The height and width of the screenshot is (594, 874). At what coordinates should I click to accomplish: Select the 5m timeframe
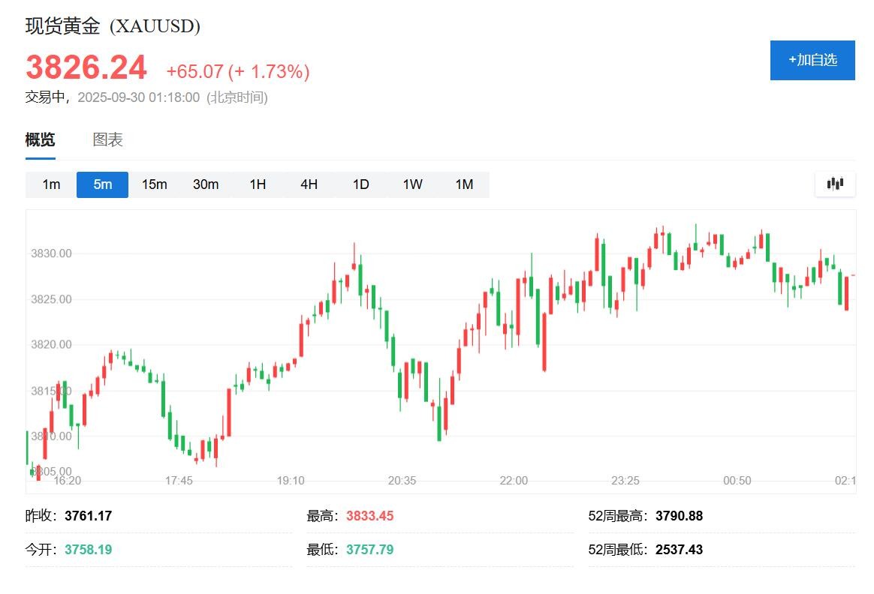pos(103,184)
